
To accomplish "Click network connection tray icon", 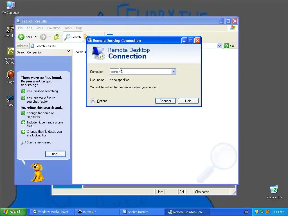I will [262, 212].
